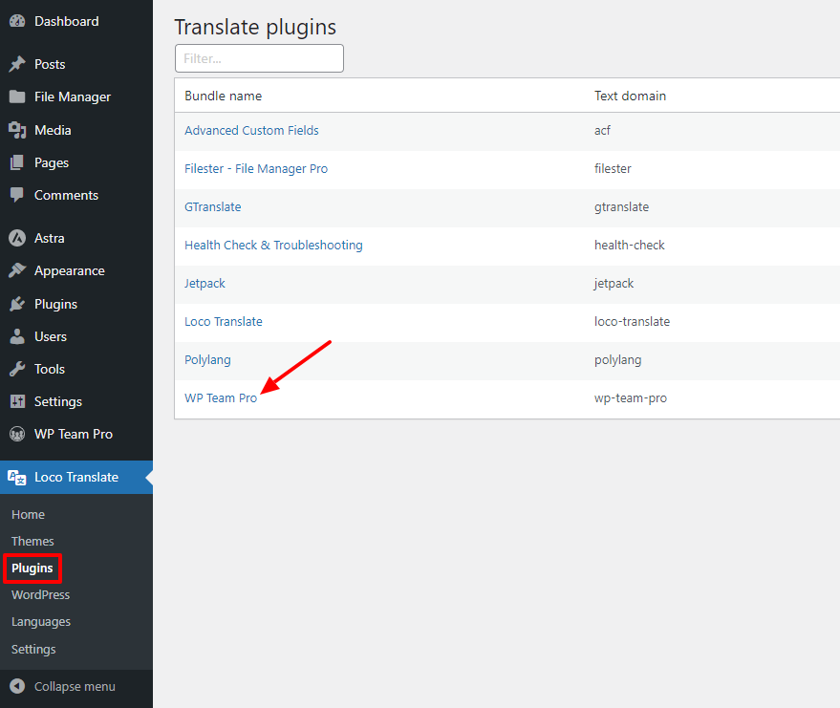The image size is (840, 708).
Task: Select the Loco Translate menu
Action: point(76,477)
